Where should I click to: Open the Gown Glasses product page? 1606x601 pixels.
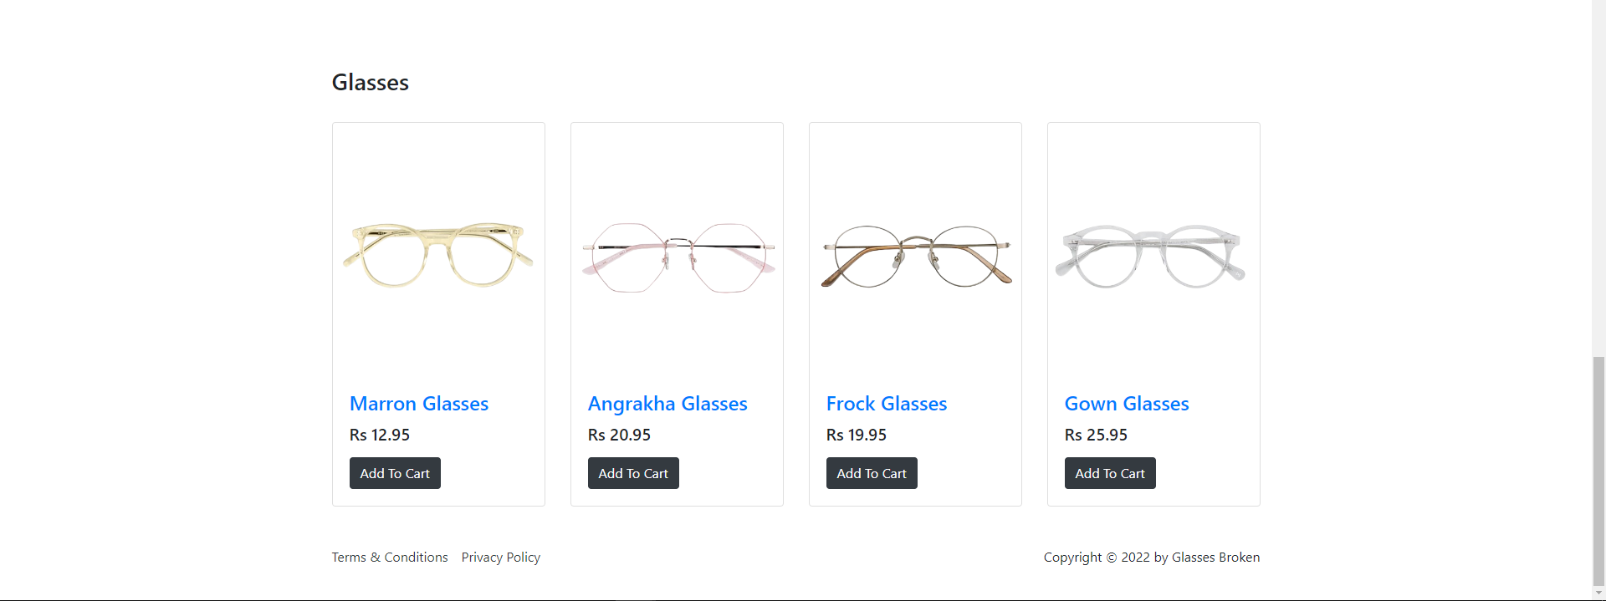pyautogui.click(x=1126, y=404)
